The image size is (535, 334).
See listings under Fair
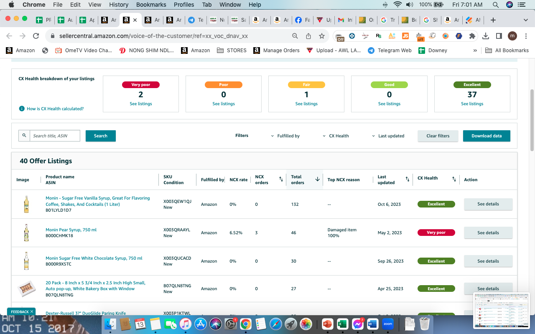[x=306, y=104]
